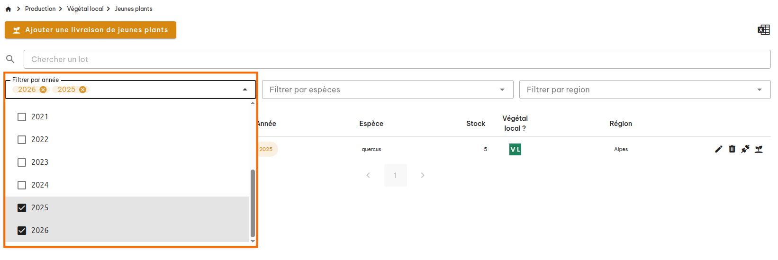Check the 2023 year option
The height and width of the screenshot is (260, 778).
(22, 162)
